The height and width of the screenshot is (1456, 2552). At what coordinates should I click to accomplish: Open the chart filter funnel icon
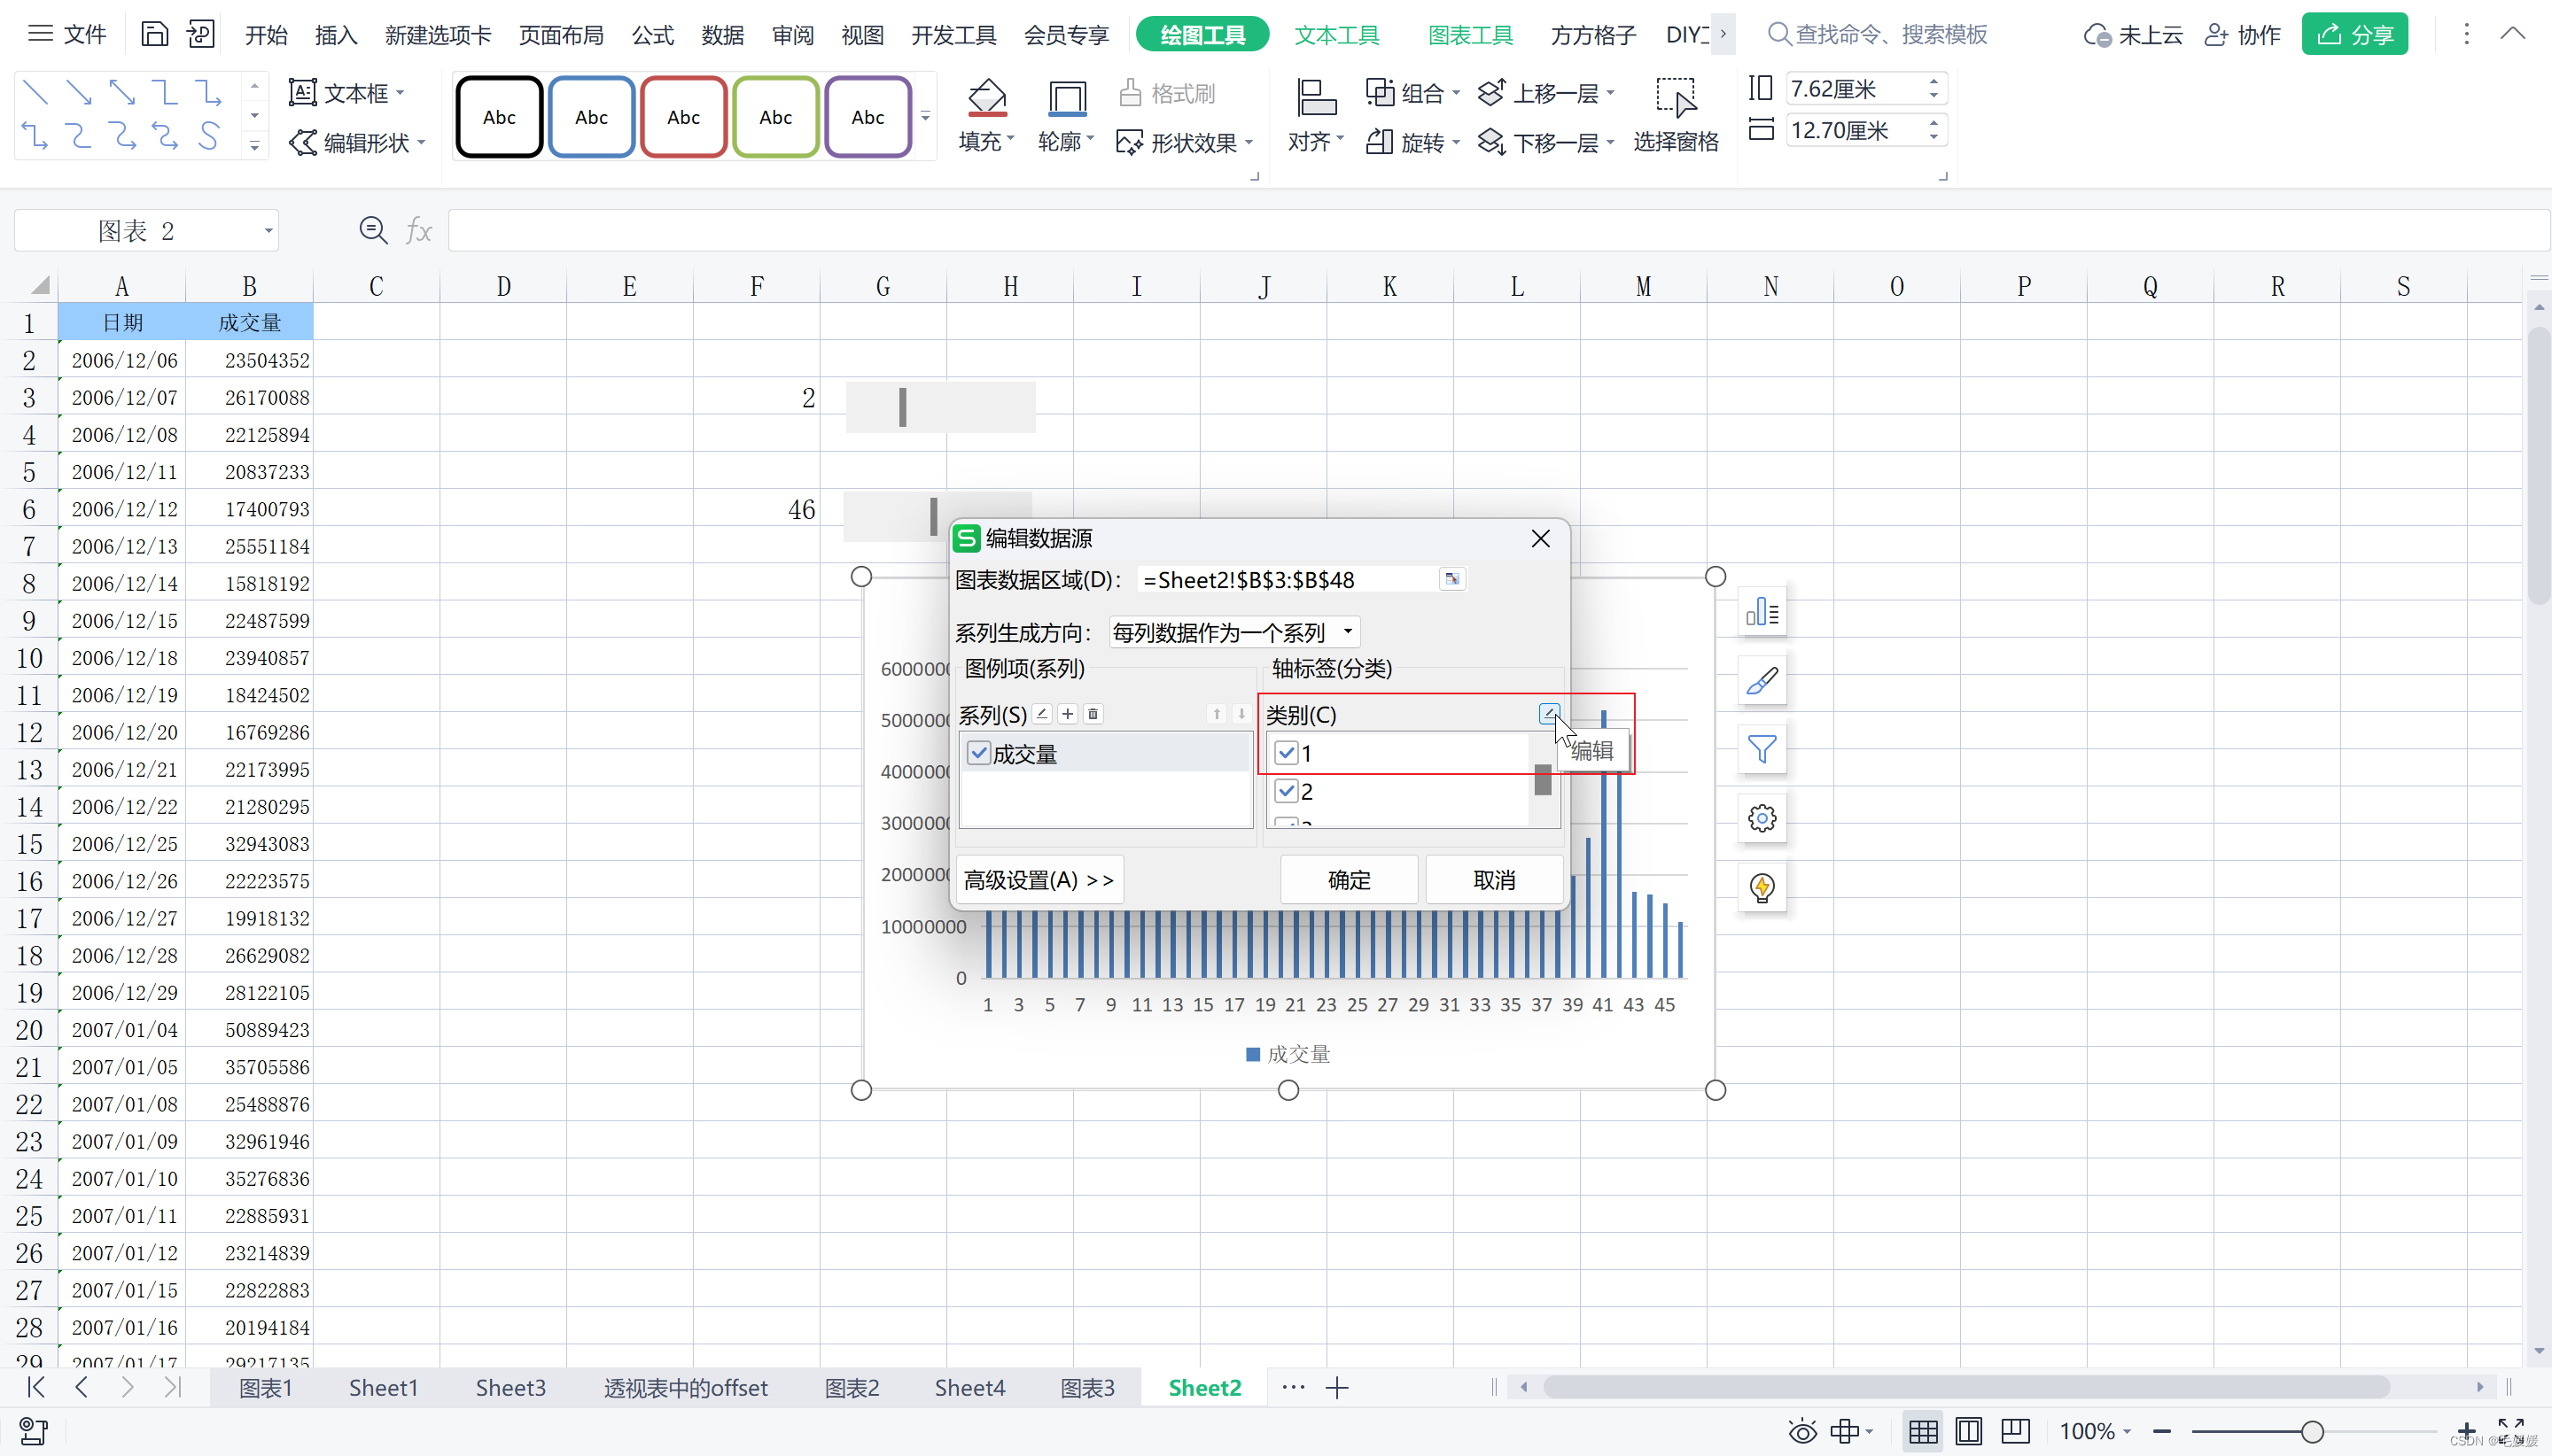[x=1762, y=750]
